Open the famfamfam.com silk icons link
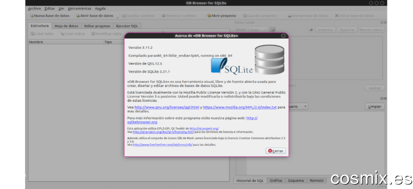This screenshot has width=413, height=189. pyautogui.click(x=163, y=145)
